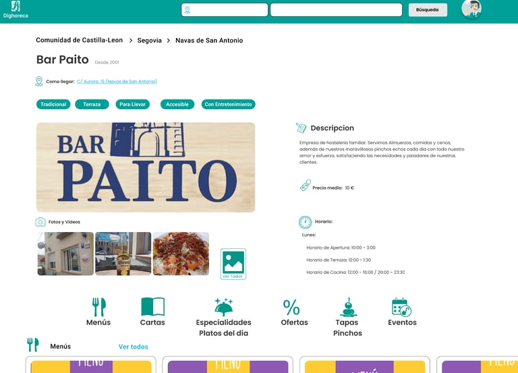Click Ver todos link for Menús
Screen dimensions: 518x373
(133, 347)
